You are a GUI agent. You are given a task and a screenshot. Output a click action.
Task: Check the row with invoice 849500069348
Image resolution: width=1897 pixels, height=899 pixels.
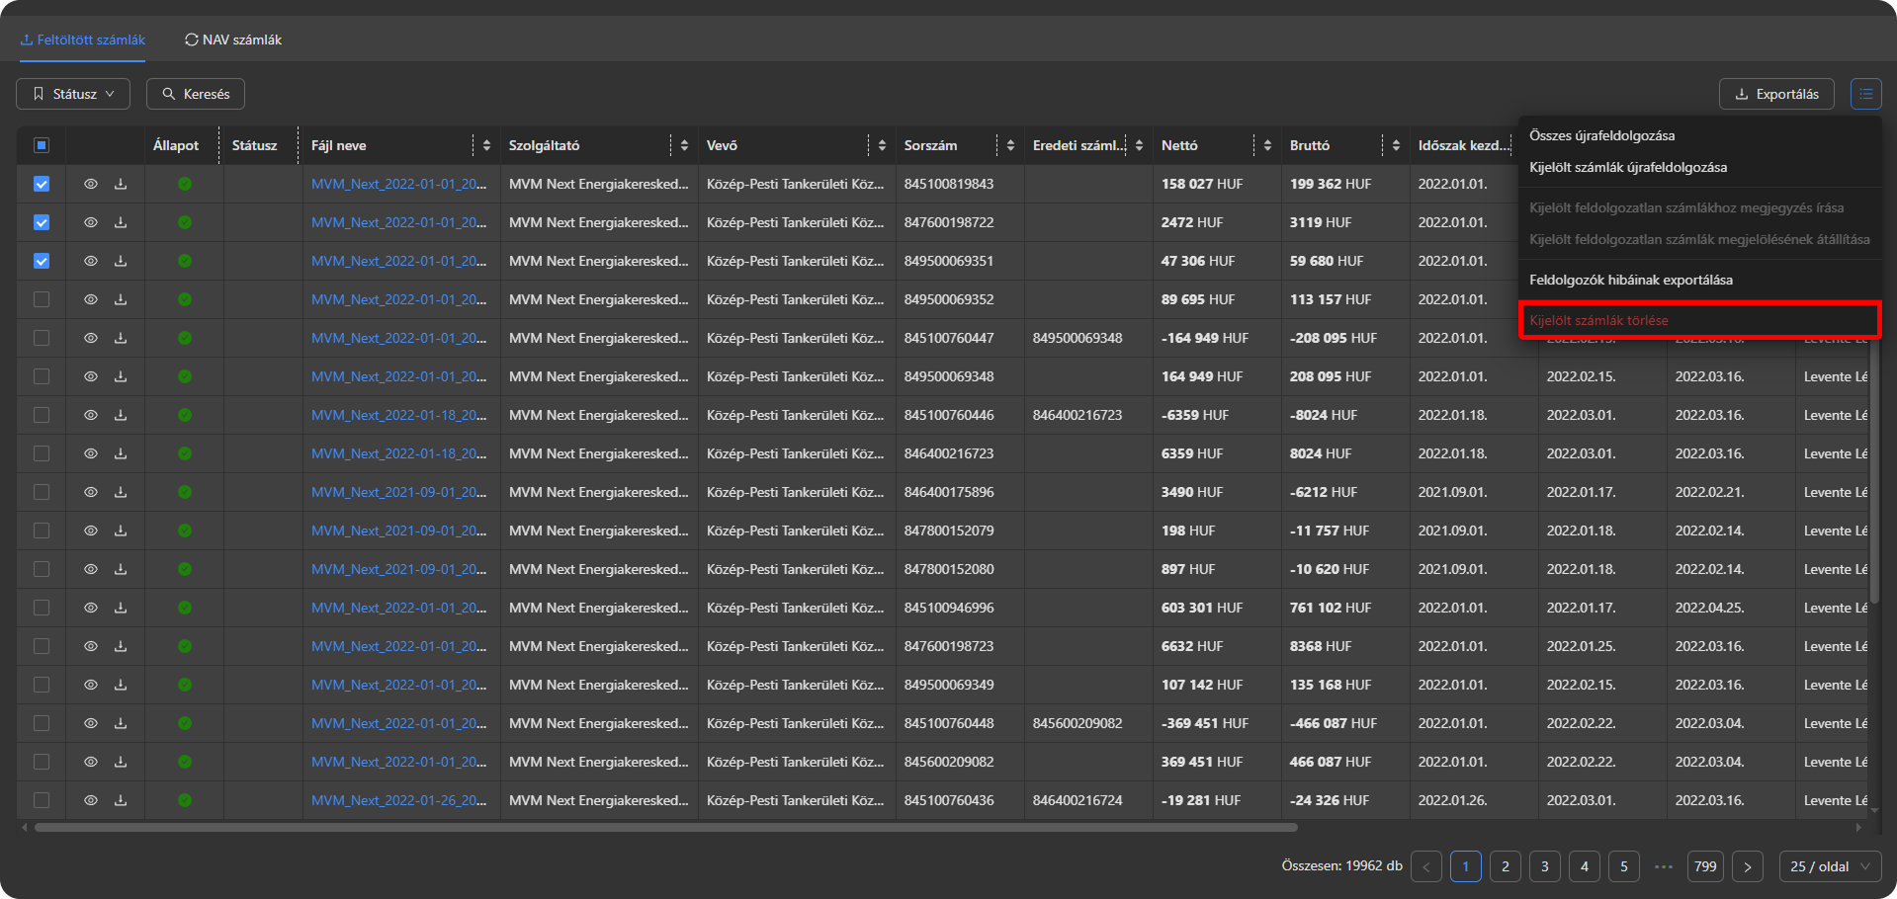(42, 376)
